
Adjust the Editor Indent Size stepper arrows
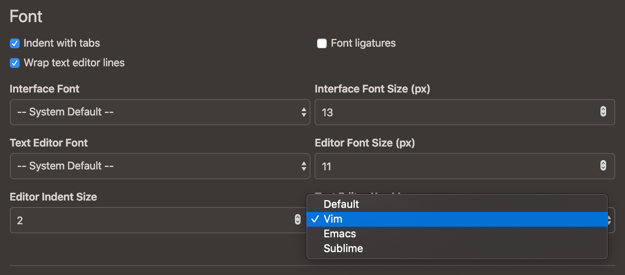(298, 219)
